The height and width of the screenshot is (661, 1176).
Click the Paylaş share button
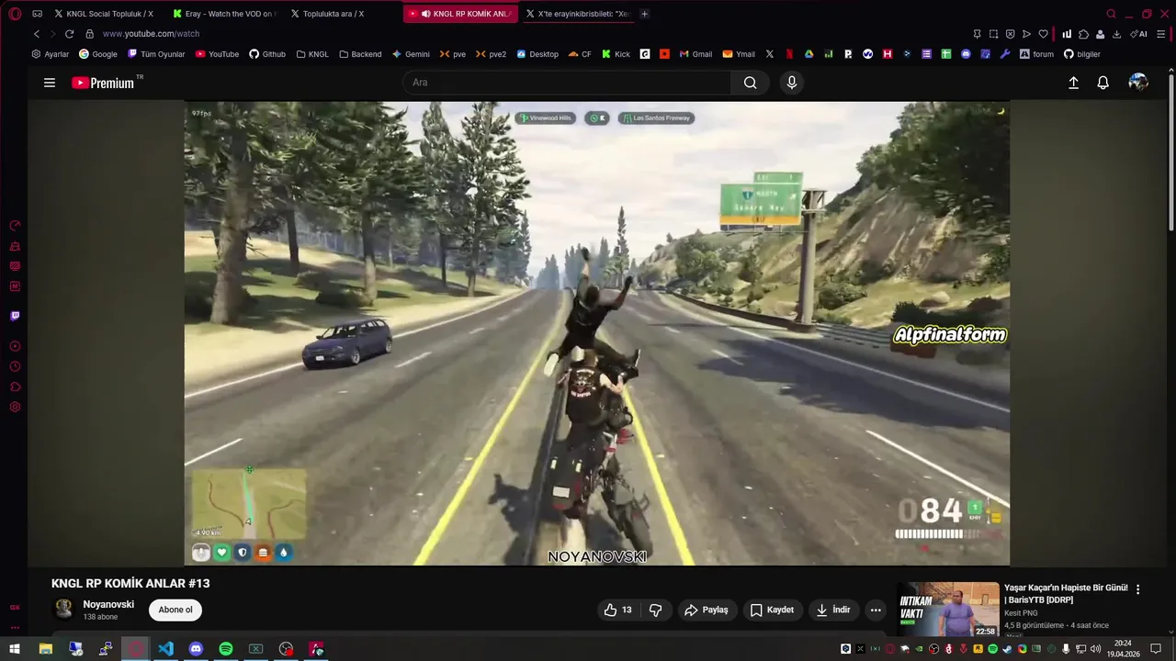tap(707, 610)
